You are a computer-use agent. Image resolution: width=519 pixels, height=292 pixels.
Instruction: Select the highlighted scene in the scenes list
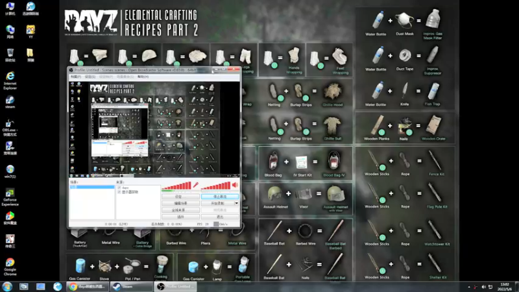(x=92, y=187)
